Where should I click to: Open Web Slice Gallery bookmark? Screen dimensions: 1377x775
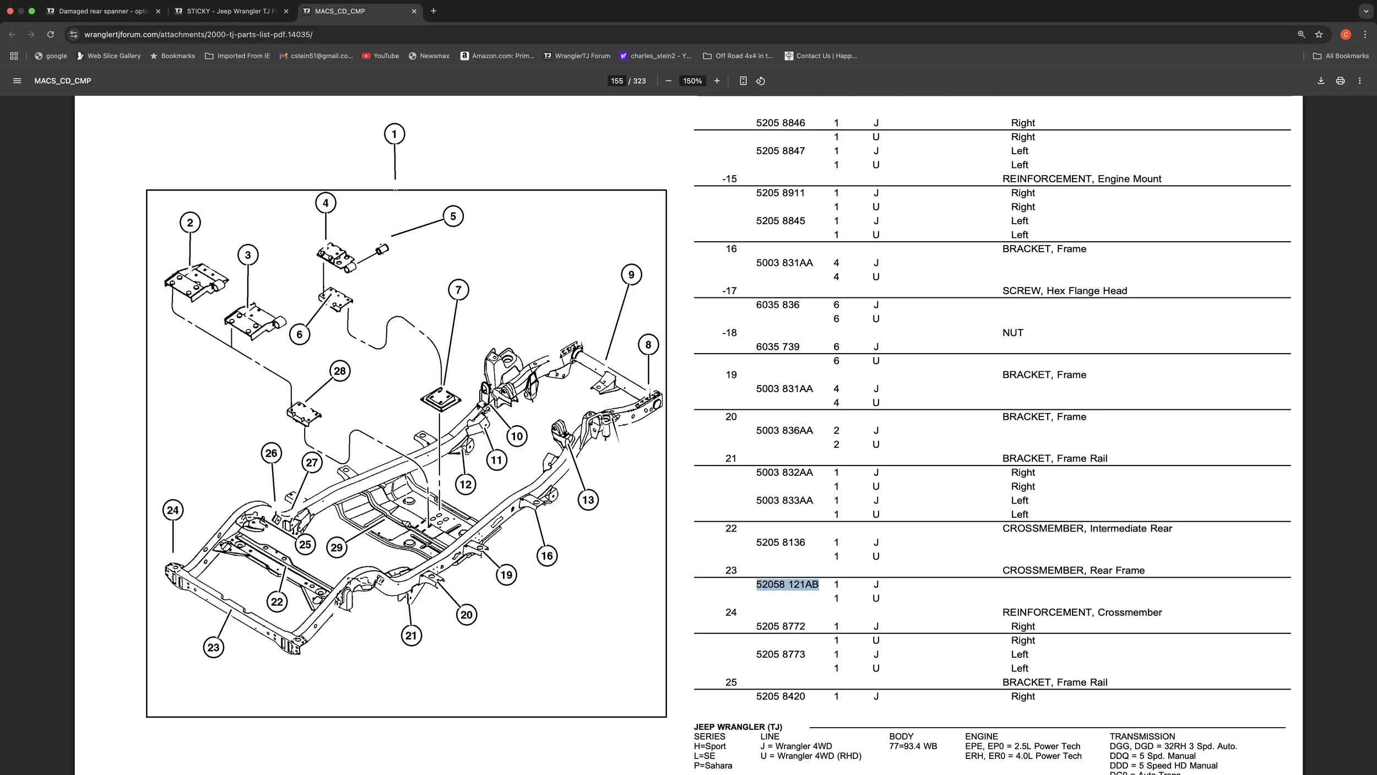(109, 56)
